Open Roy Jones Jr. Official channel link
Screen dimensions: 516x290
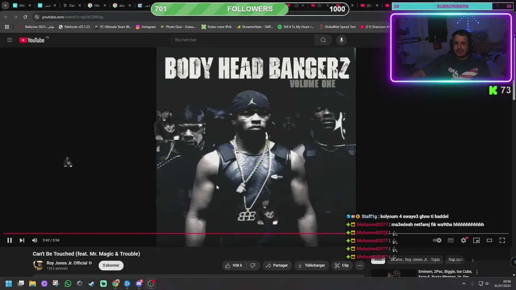[67, 263]
